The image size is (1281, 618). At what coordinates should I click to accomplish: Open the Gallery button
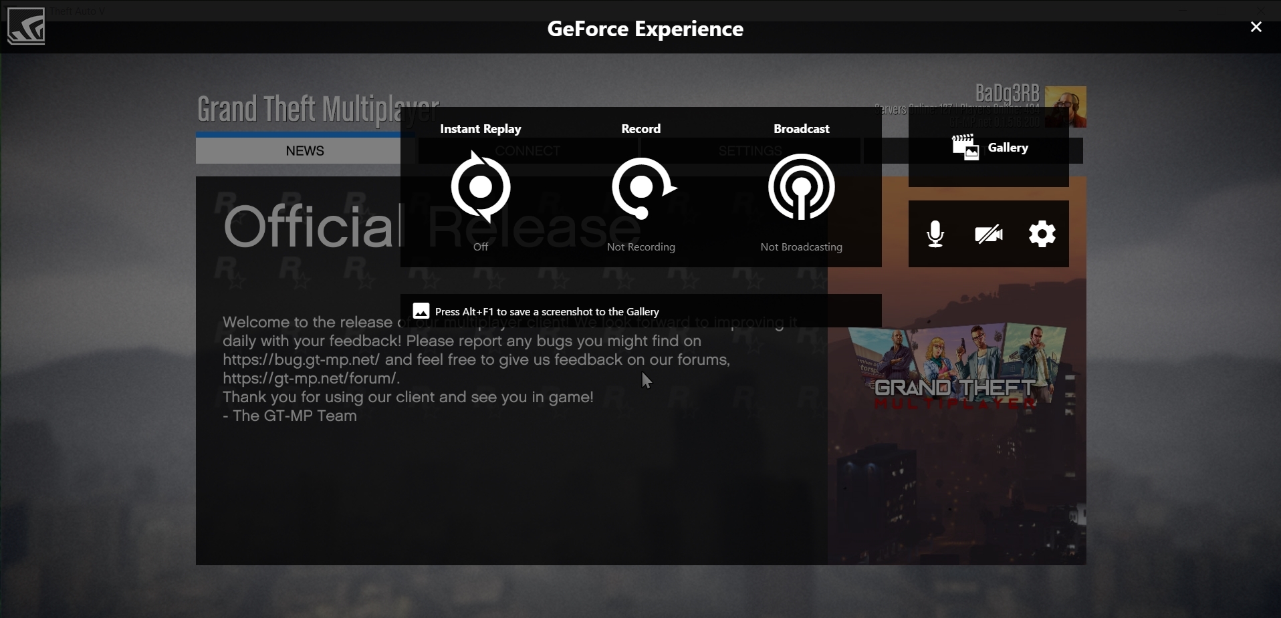pyautogui.click(x=989, y=148)
